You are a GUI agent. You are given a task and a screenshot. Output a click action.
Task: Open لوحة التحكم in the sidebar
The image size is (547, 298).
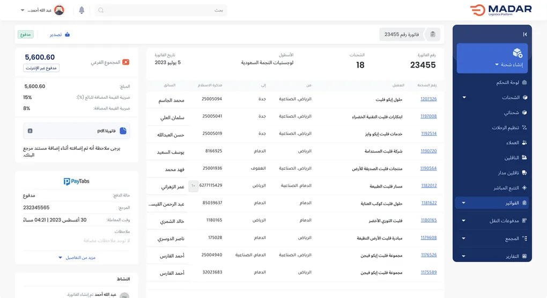pyautogui.click(x=507, y=83)
